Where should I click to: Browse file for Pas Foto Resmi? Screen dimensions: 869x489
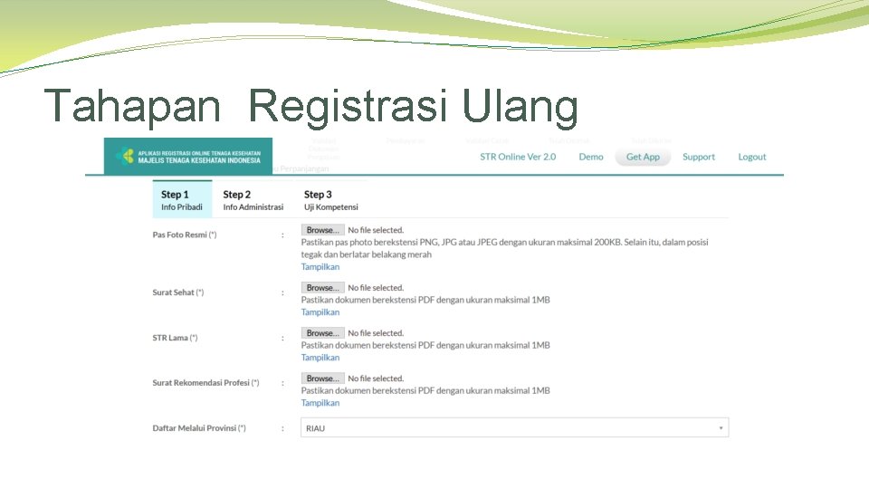click(x=322, y=229)
